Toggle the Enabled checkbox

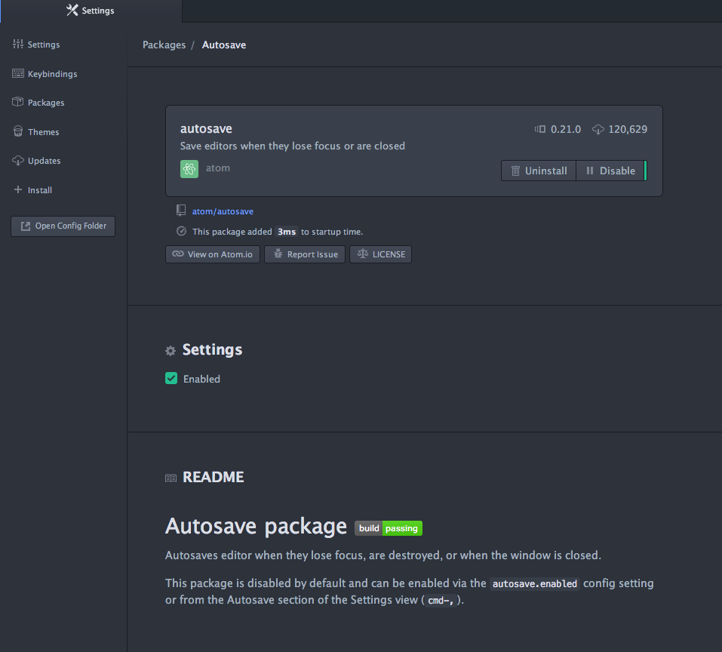click(x=171, y=379)
